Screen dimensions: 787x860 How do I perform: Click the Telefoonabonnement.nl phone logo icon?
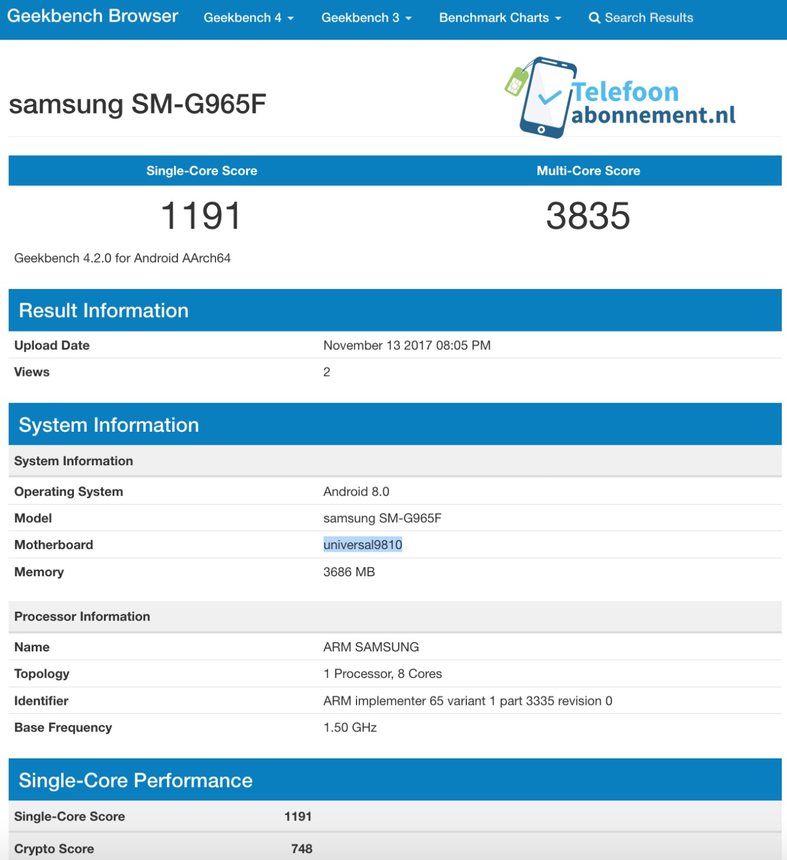point(540,98)
